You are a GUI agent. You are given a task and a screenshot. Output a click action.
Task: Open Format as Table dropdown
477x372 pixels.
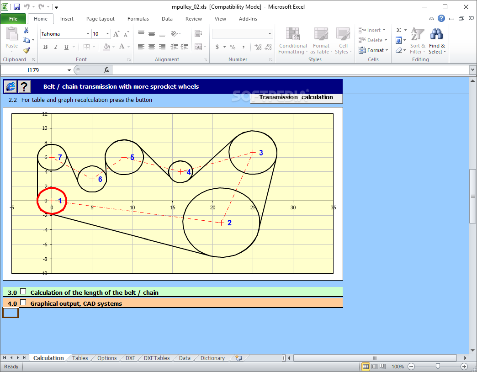click(x=321, y=41)
